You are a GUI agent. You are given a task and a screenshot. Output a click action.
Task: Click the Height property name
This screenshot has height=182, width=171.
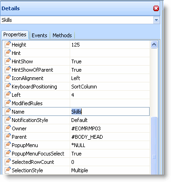(x=19, y=45)
